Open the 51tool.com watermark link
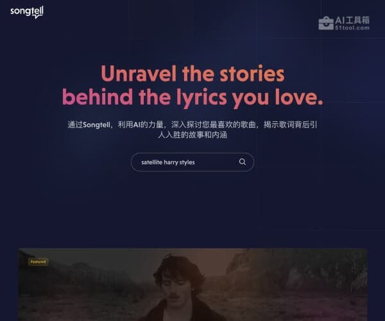Viewport: 385px width, 321px height. coord(352,28)
